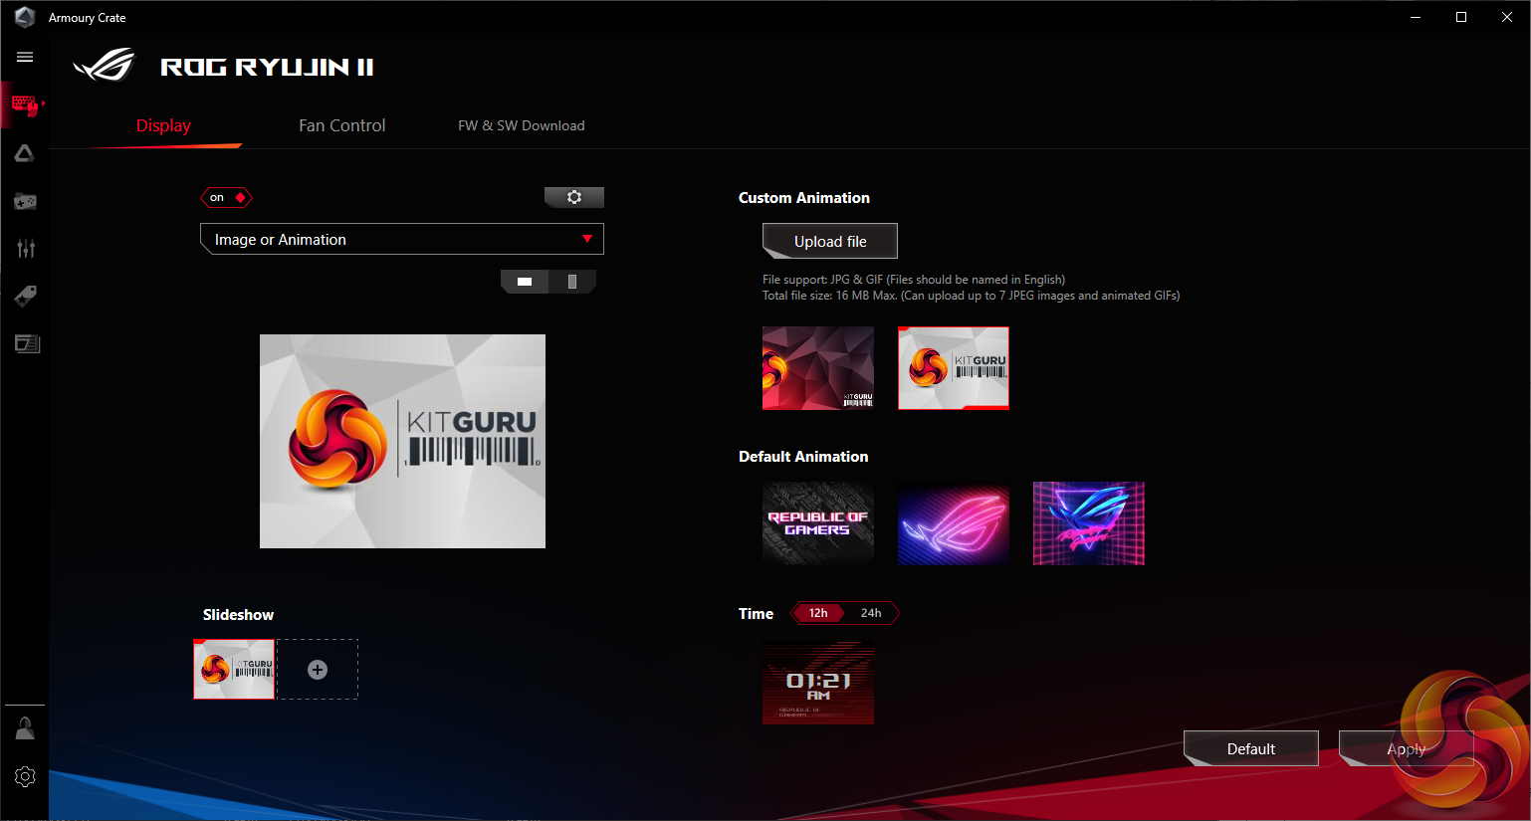Click the Default button
1531x821 pixels.
coord(1251,748)
